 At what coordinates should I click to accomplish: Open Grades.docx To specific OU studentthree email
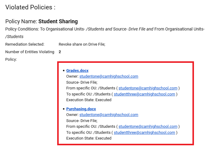(x=144, y=94)
